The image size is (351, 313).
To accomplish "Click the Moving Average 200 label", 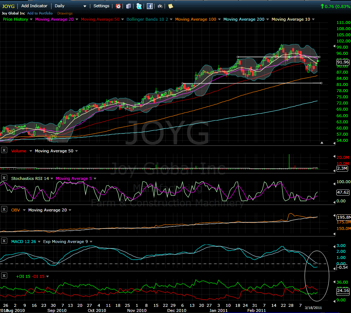I will pos(244,19).
